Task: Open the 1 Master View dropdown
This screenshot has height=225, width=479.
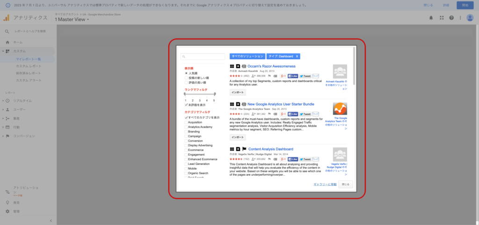Action: point(72,19)
